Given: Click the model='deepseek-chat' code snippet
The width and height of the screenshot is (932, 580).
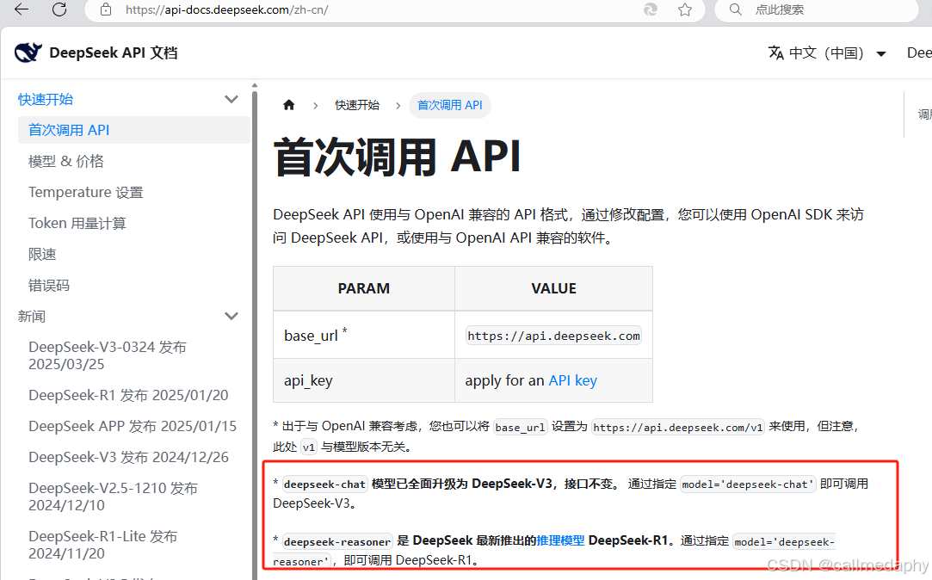Looking at the screenshot, I should click(x=748, y=484).
